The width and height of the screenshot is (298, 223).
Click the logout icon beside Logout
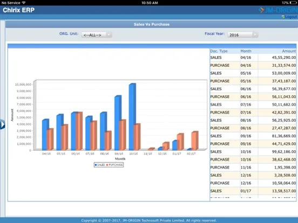(x=283, y=17)
